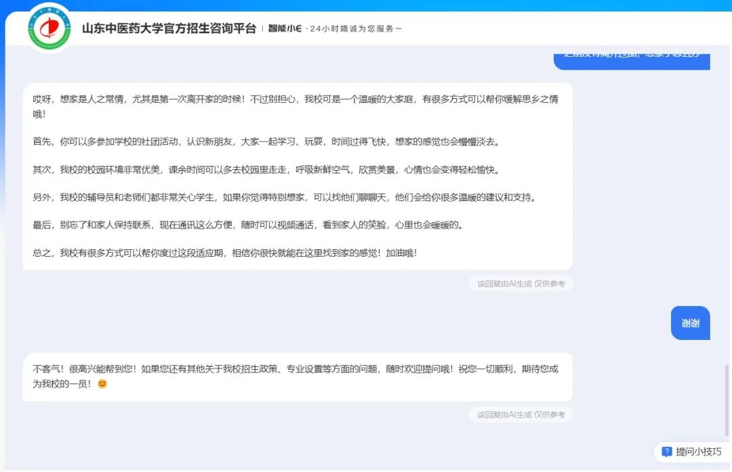Click the 山东中医药大学官方招生咨询平台 title
This screenshot has height=472, width=732.
169,28
